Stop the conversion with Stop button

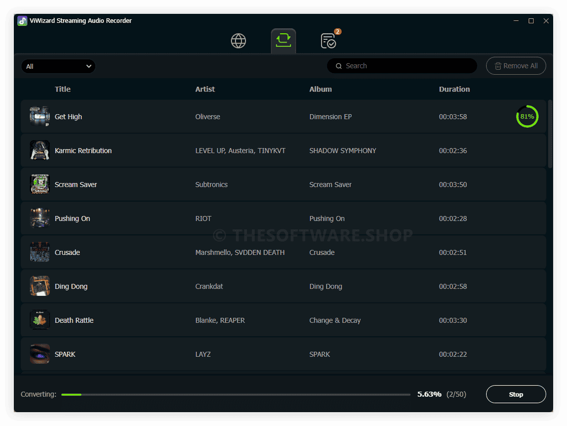(516, 394)
